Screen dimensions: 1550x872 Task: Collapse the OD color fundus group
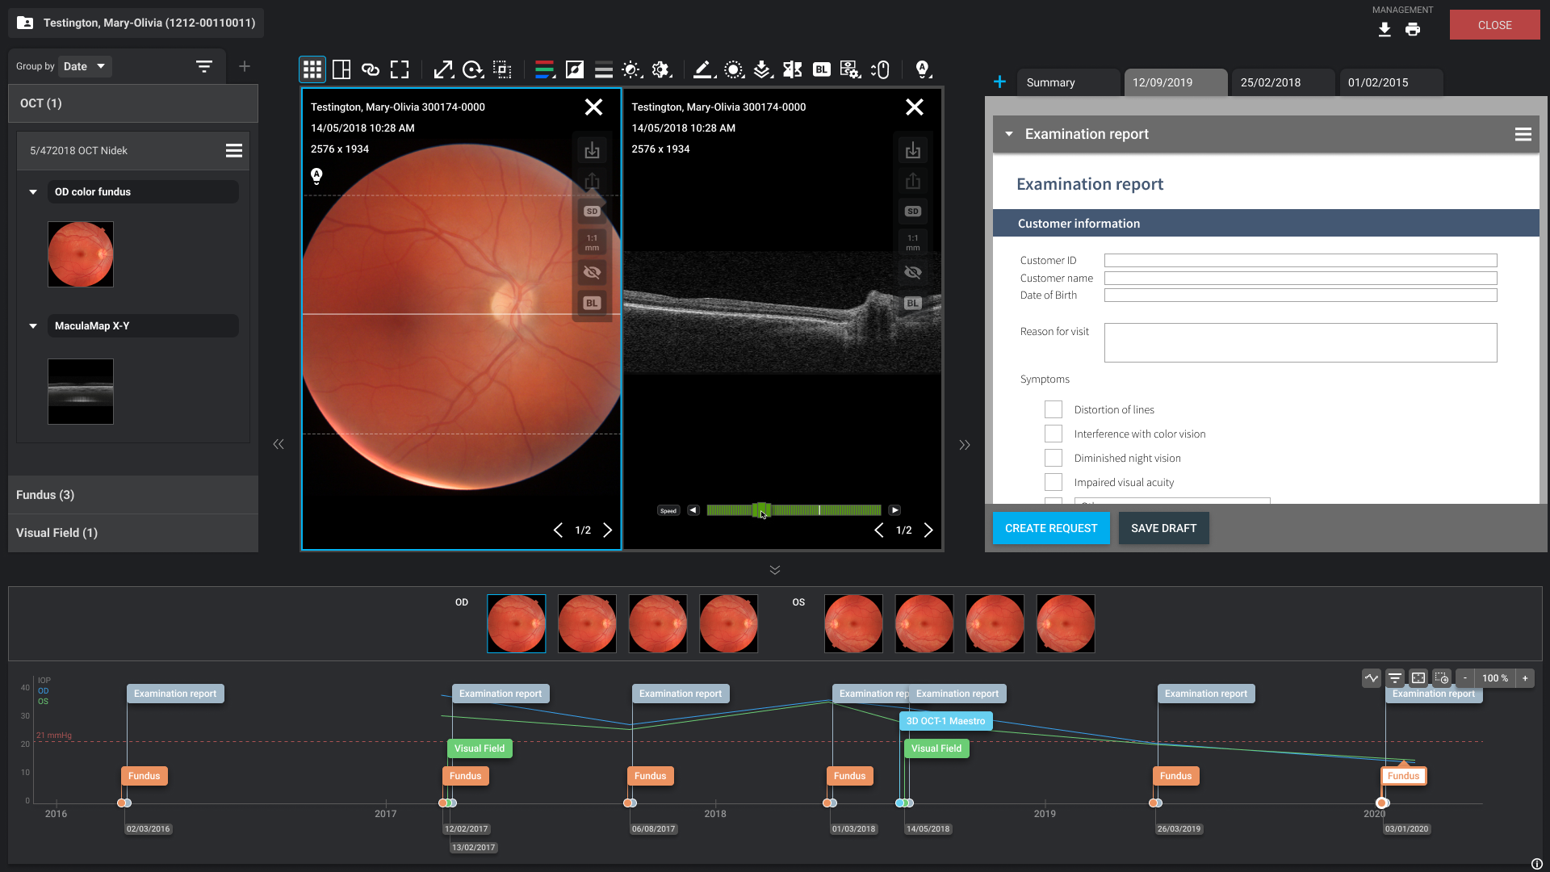(33, 192)
